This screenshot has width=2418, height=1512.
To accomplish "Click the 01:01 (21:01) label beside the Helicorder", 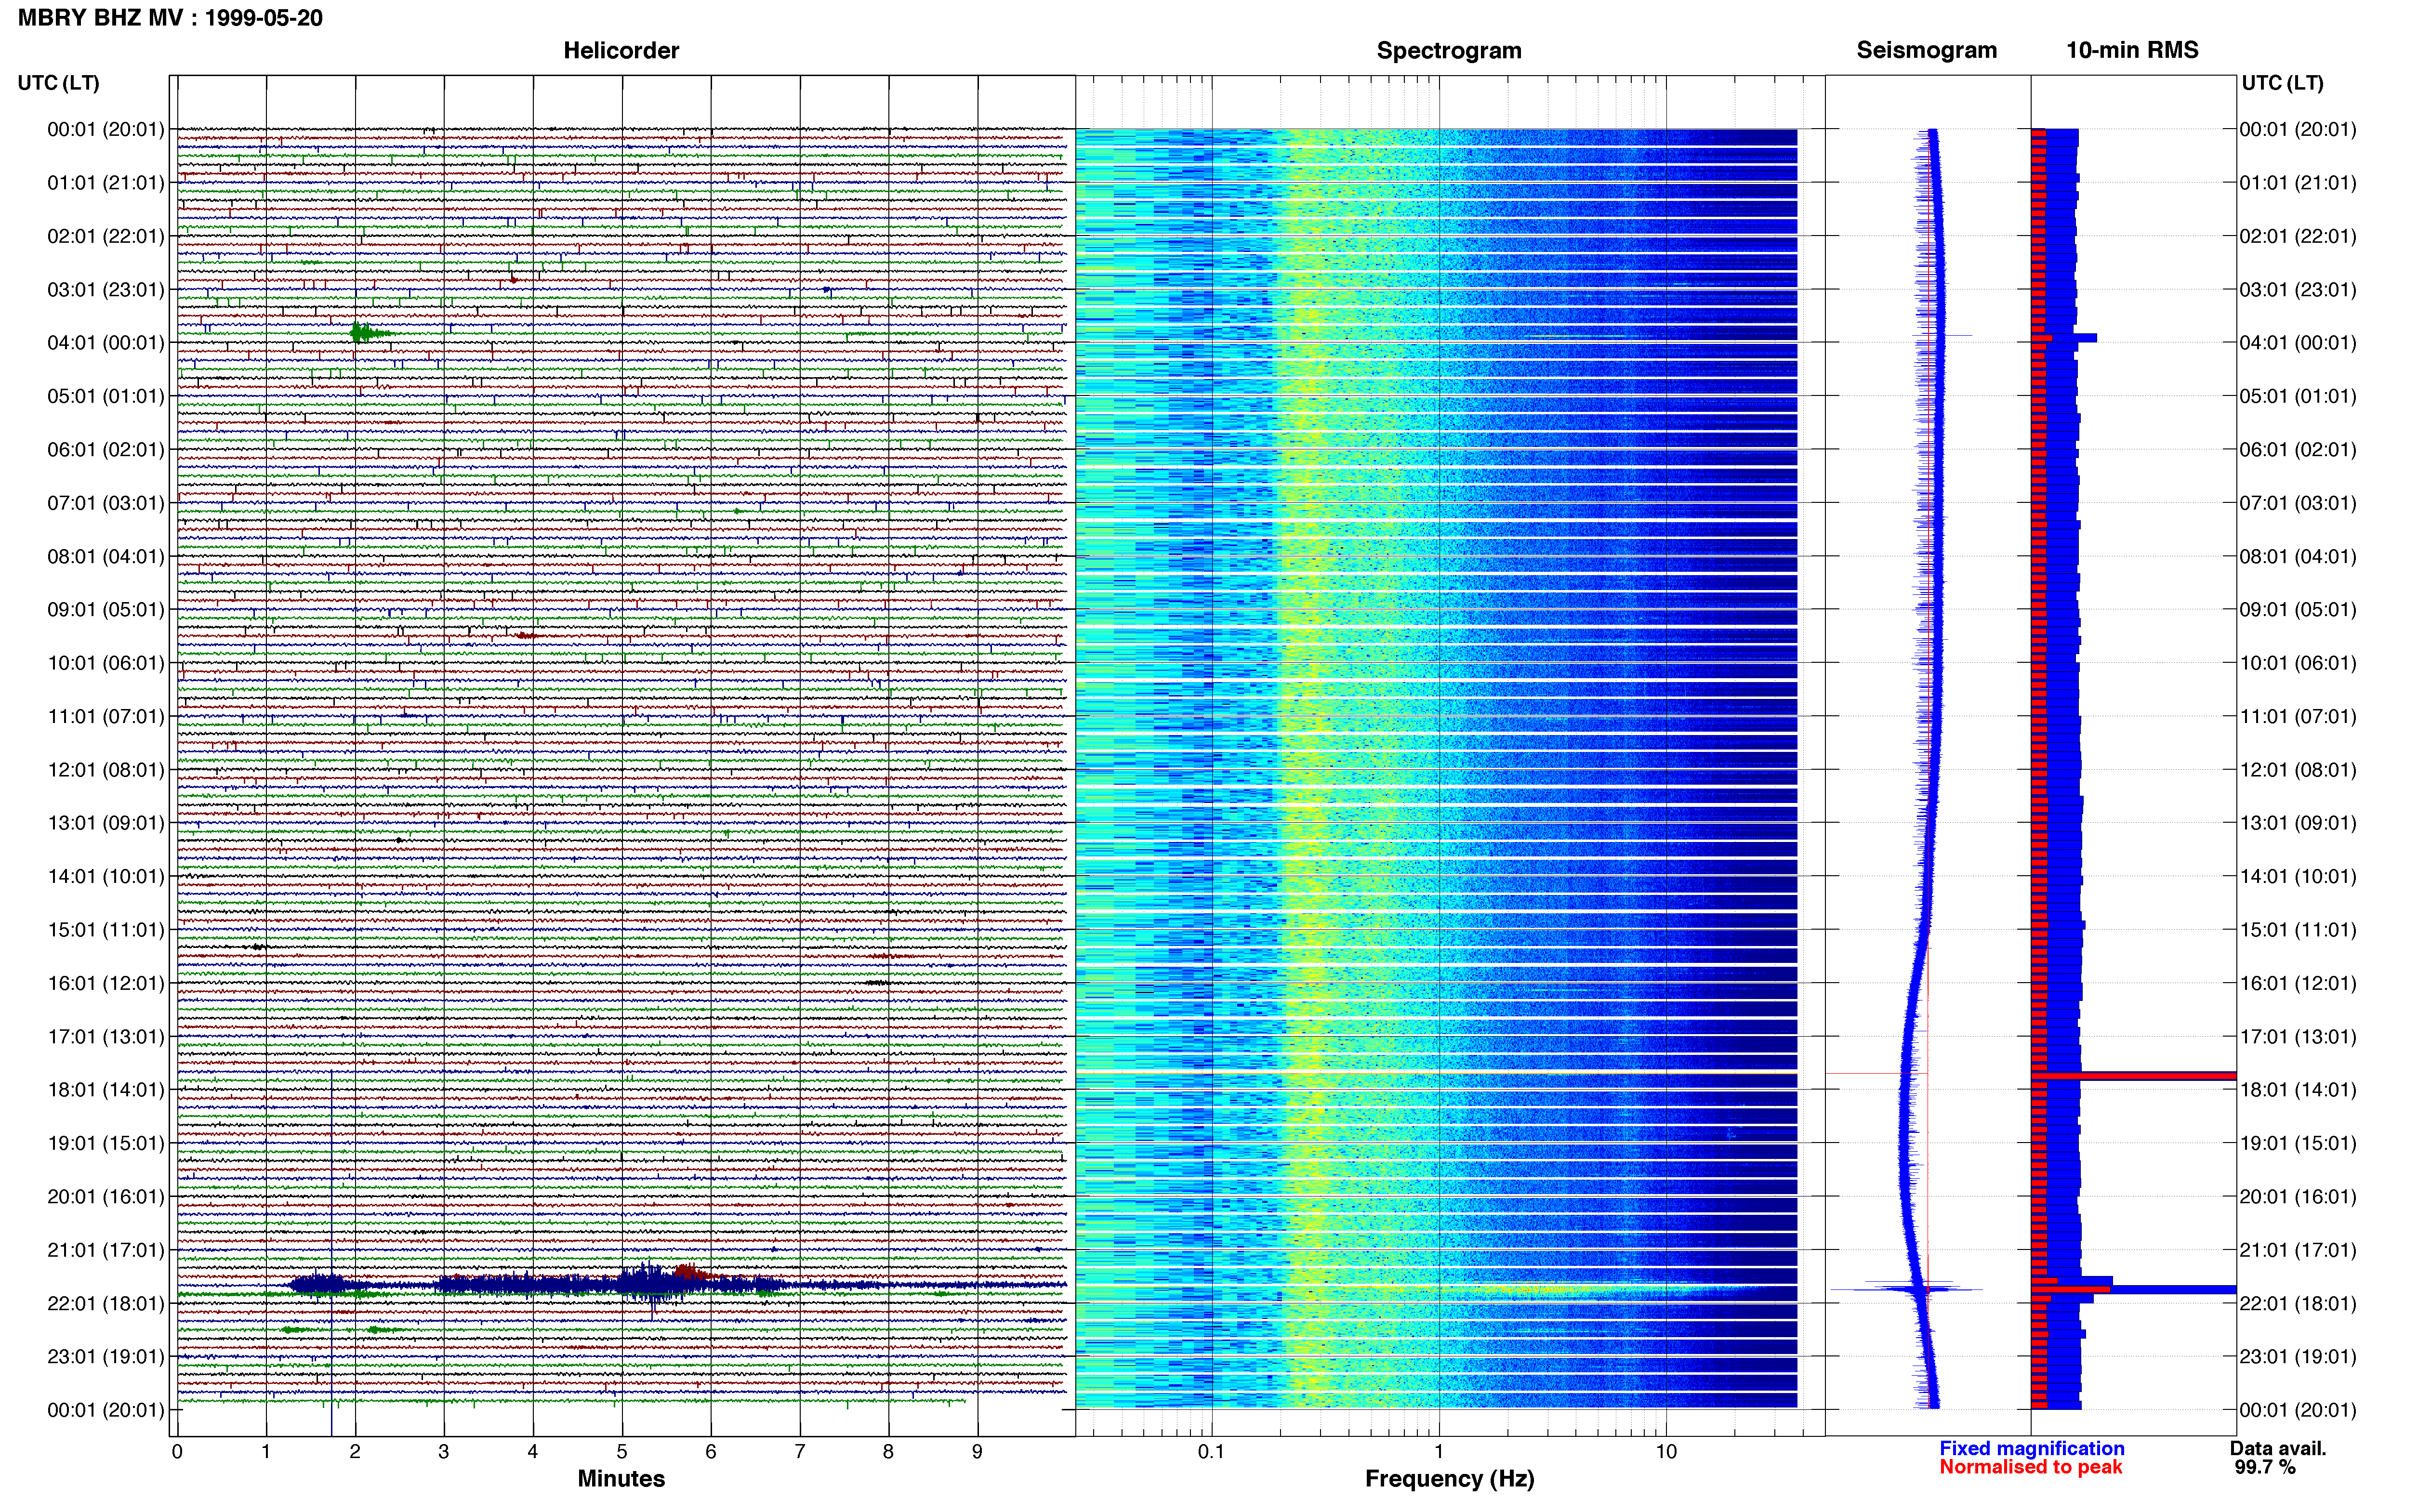I will click(106, 183).
